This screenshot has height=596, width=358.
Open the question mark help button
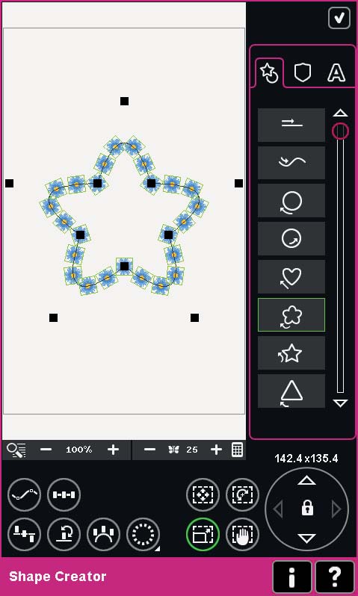335,577
